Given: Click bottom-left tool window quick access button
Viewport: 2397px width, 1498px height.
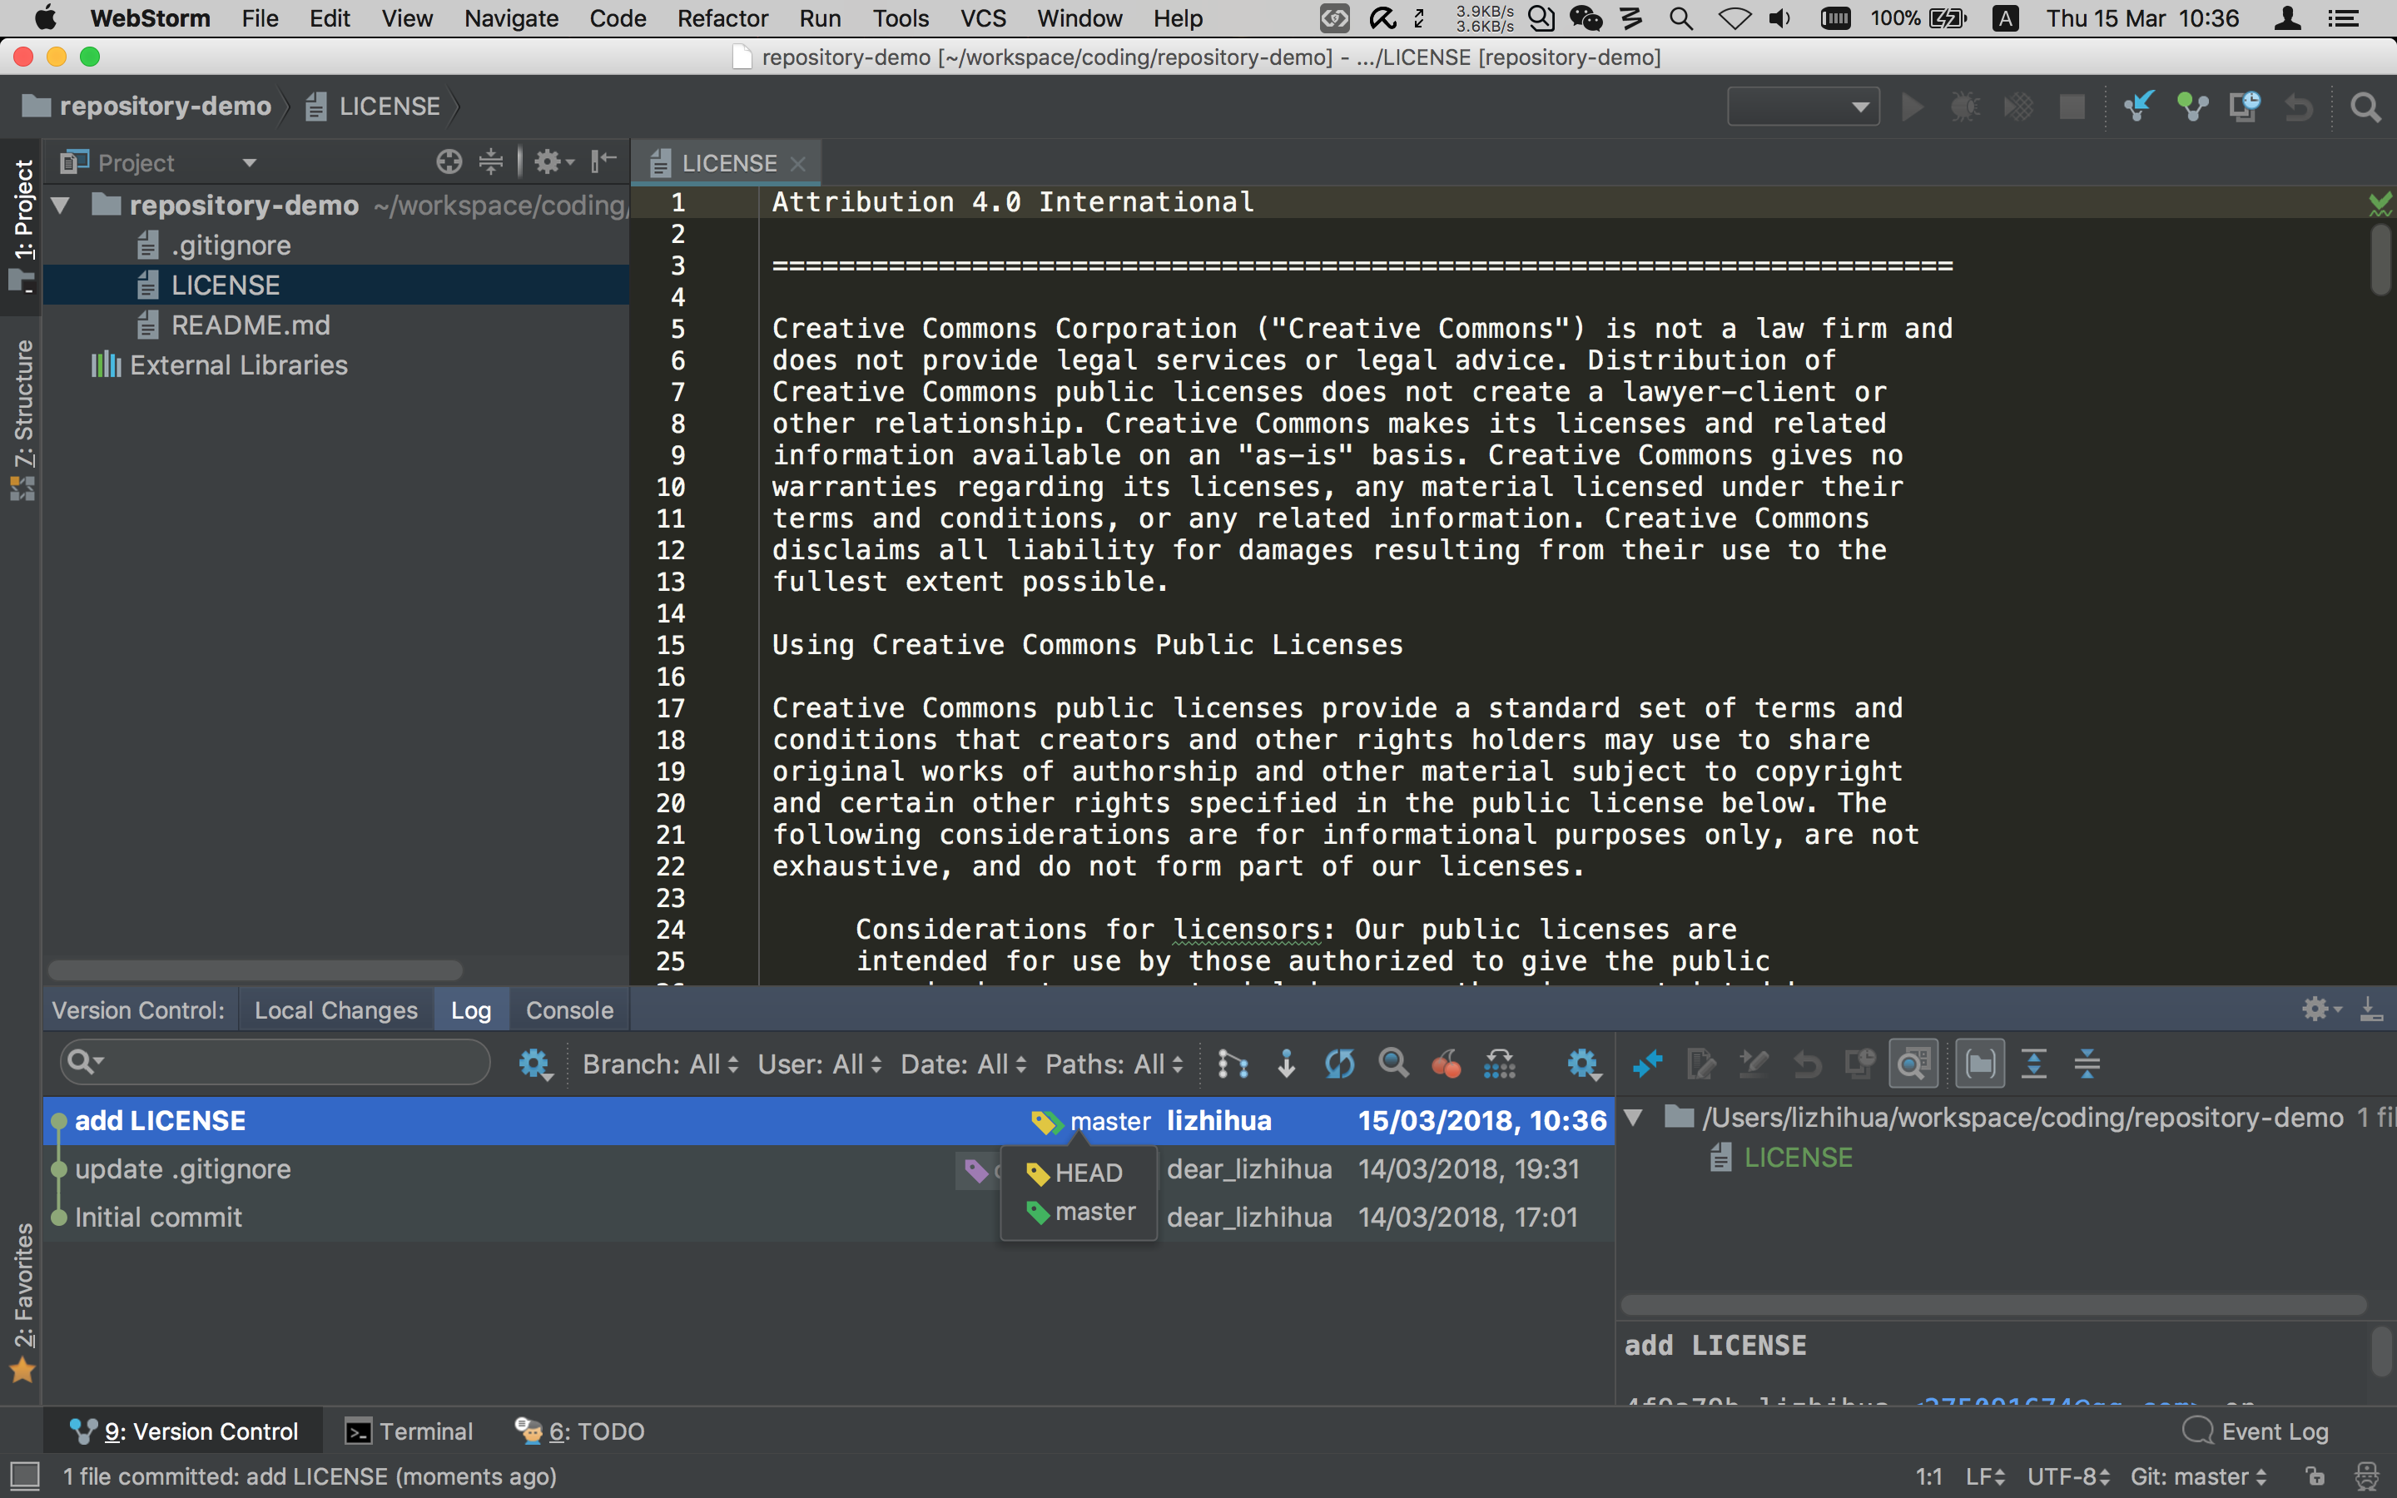Looking at the screenshot, I should 24,1476.
